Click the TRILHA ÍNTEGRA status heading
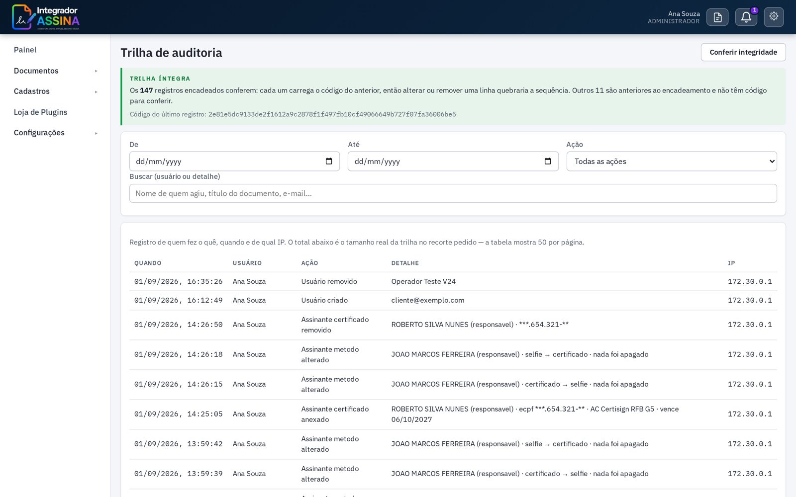The image size is (796, 497). (160, 79)
